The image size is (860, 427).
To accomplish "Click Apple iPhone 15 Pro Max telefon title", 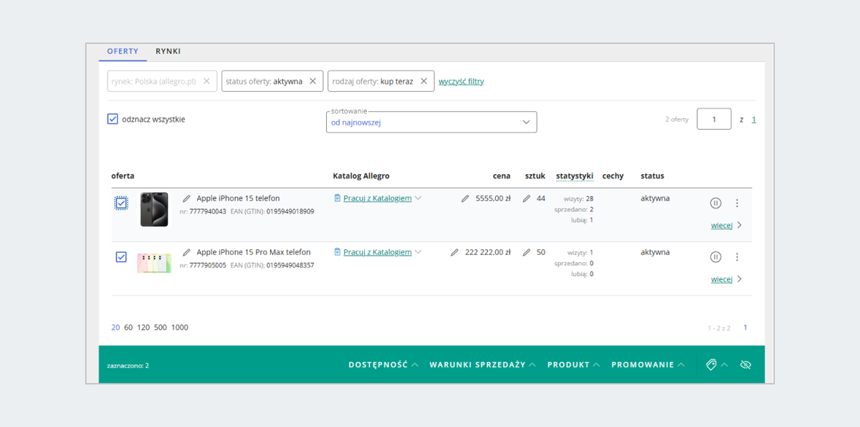I will [254, 252].
